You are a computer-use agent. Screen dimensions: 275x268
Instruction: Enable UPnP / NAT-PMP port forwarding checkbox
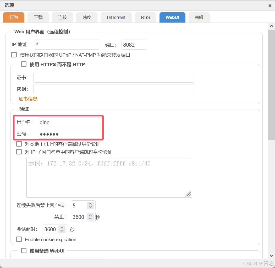(14, 55)
